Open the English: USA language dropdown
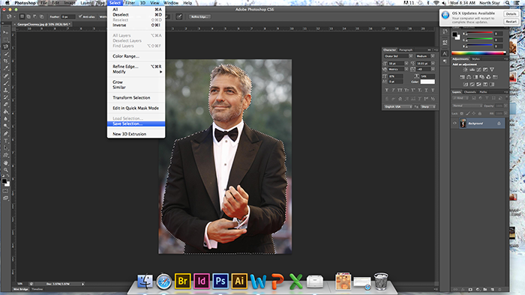The image size is (525, 295). [x=398, y=106]
